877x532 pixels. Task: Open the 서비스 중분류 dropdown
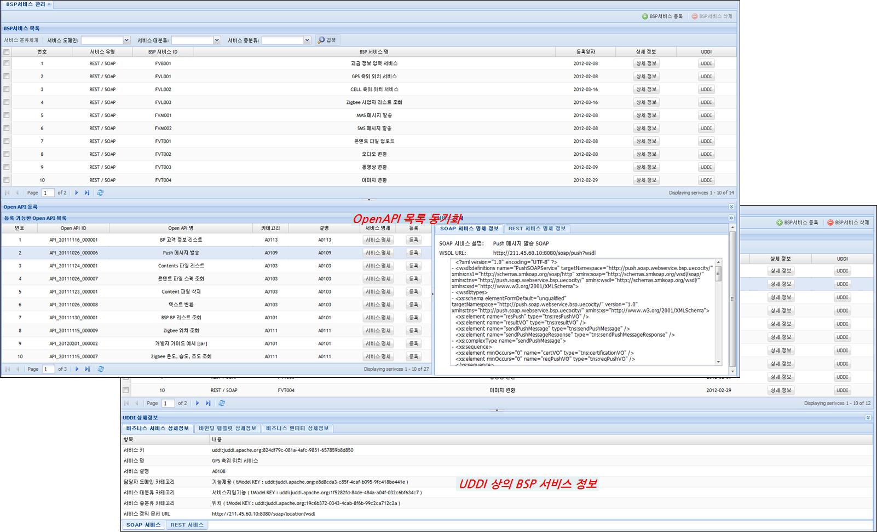pos(307,40)
